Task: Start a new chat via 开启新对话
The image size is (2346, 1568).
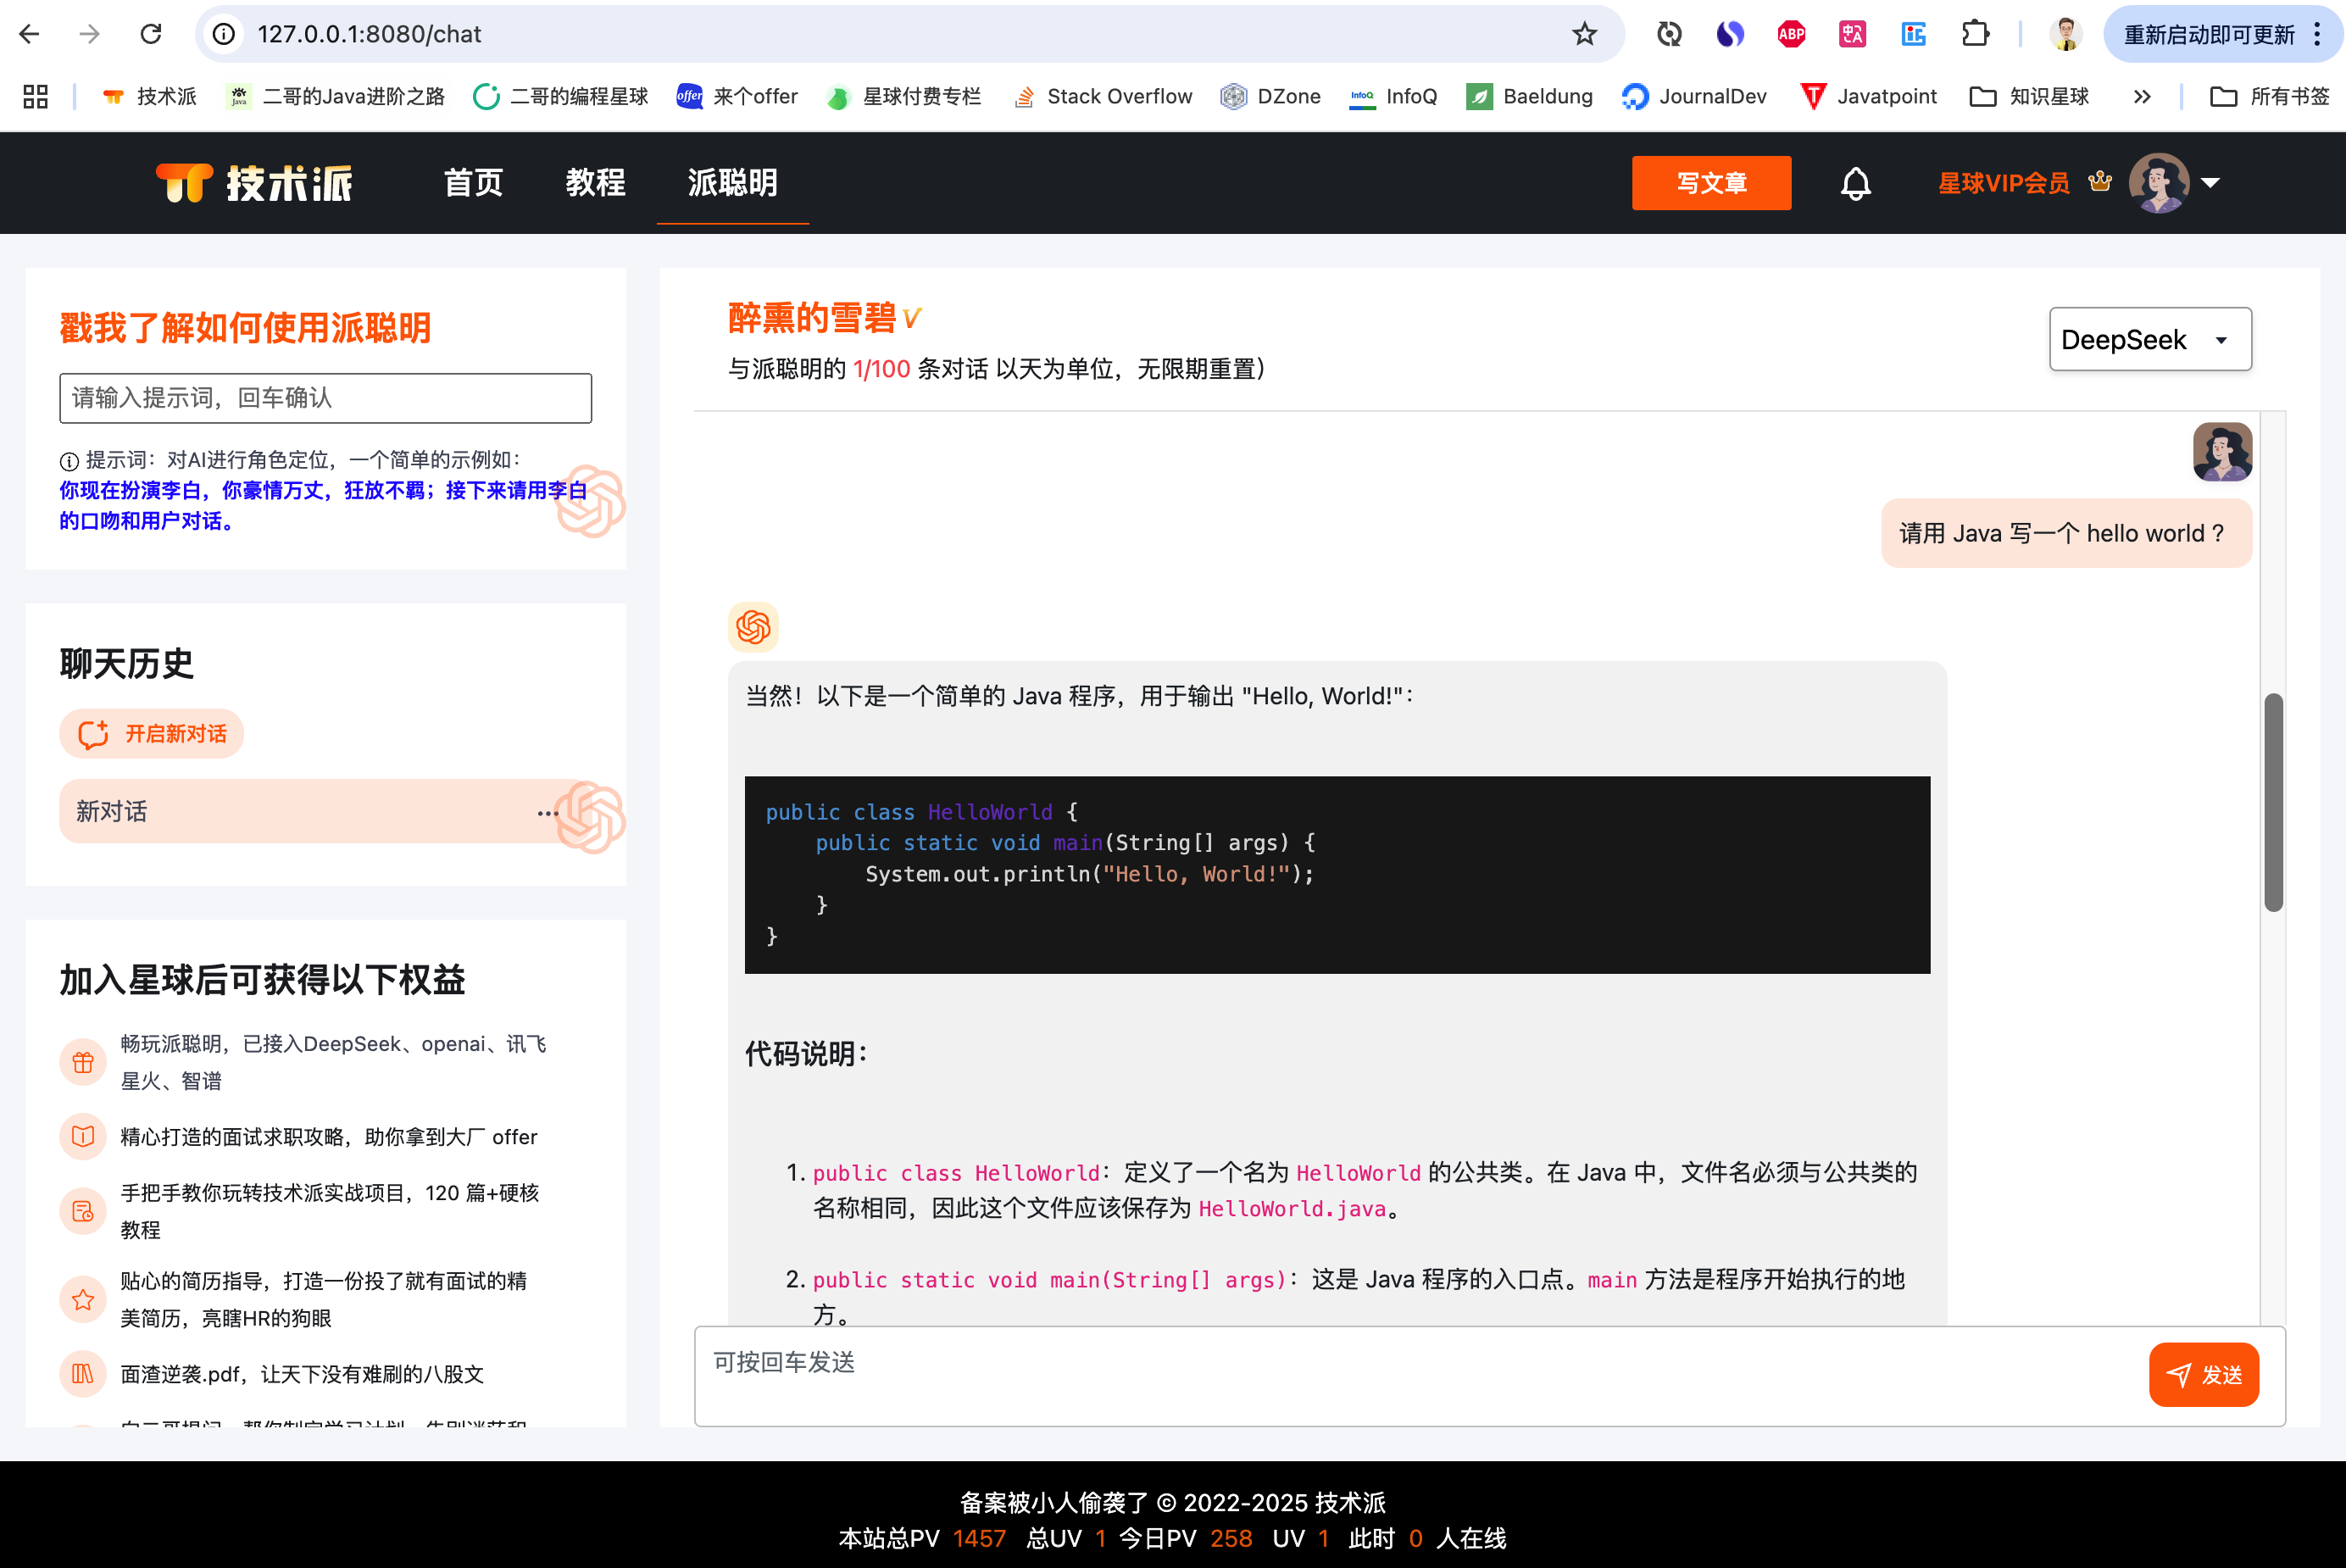Action: tap(151, 733)
